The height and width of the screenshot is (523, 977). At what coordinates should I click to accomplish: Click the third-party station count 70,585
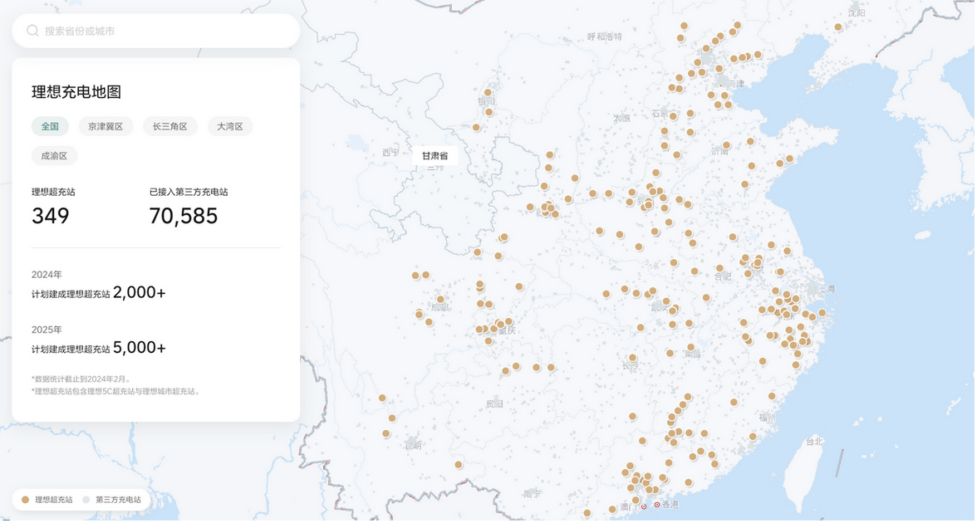coord(183,216)
